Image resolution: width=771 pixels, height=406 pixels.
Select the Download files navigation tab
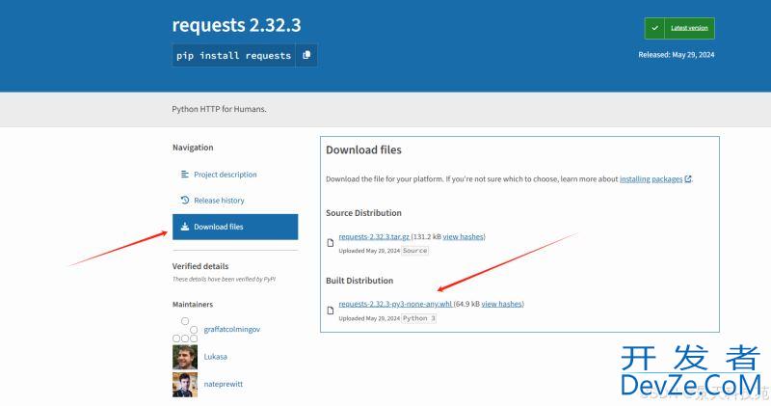pos(235,227)
